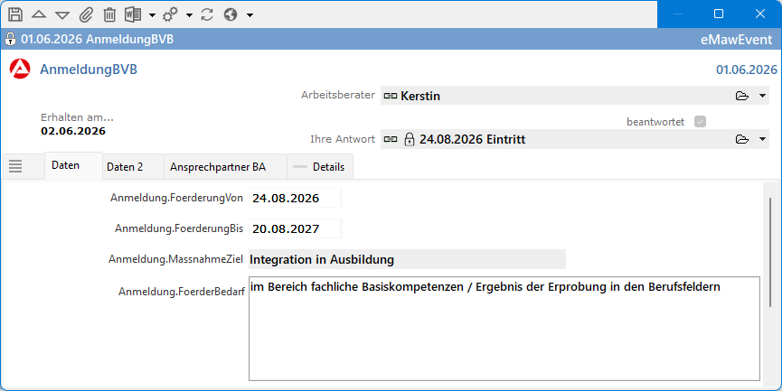Click the paperclip attachment icon

tap(86, 14)
